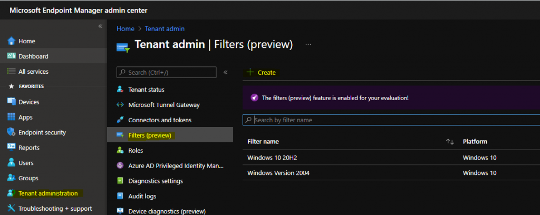Open the Windows 10 20H2 filter
540x215 pixels.
[272, 158]
